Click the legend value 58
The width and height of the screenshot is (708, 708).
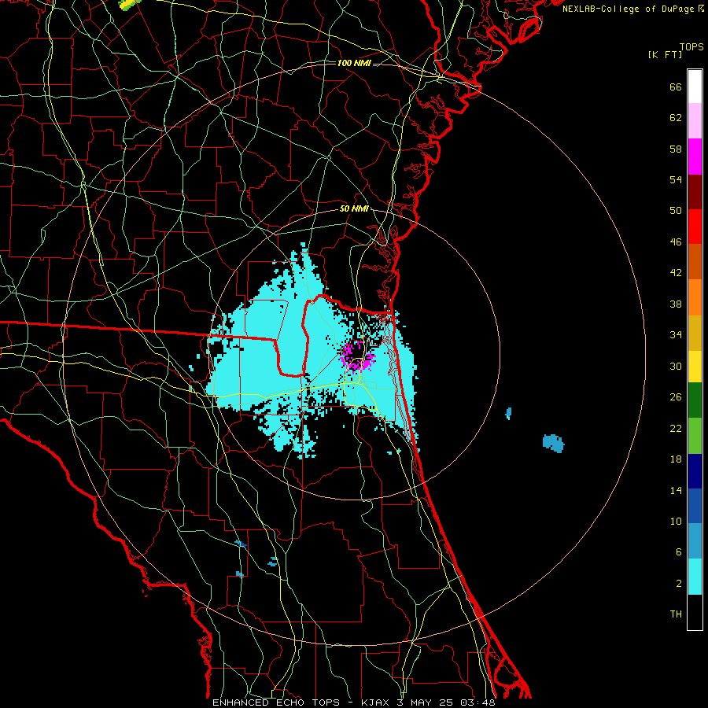click(676, 149)
